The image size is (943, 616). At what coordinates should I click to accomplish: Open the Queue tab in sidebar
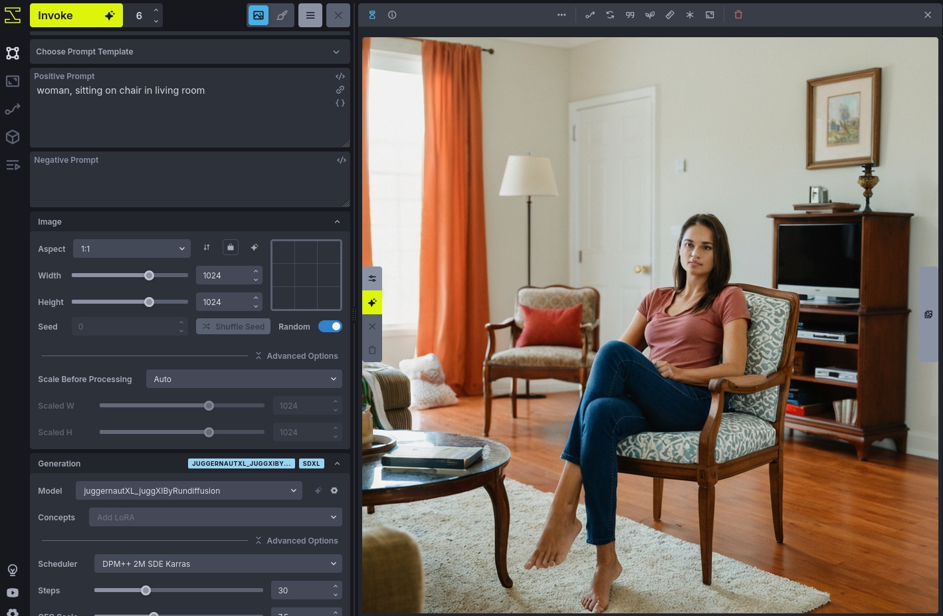13,165
